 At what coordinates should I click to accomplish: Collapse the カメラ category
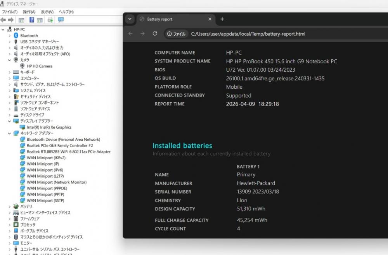tap(10, 60)
